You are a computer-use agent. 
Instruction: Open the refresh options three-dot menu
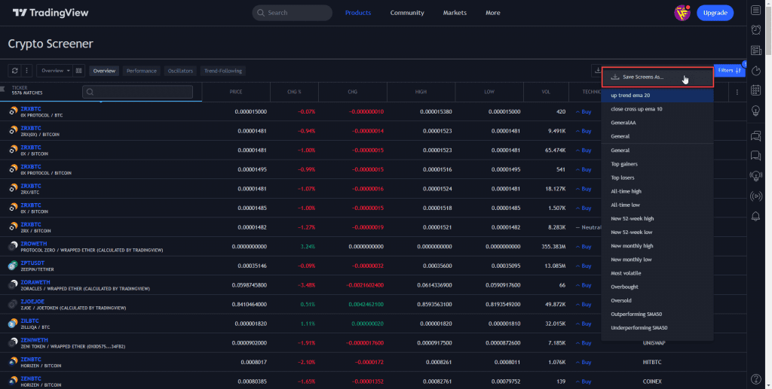[26, 71]
